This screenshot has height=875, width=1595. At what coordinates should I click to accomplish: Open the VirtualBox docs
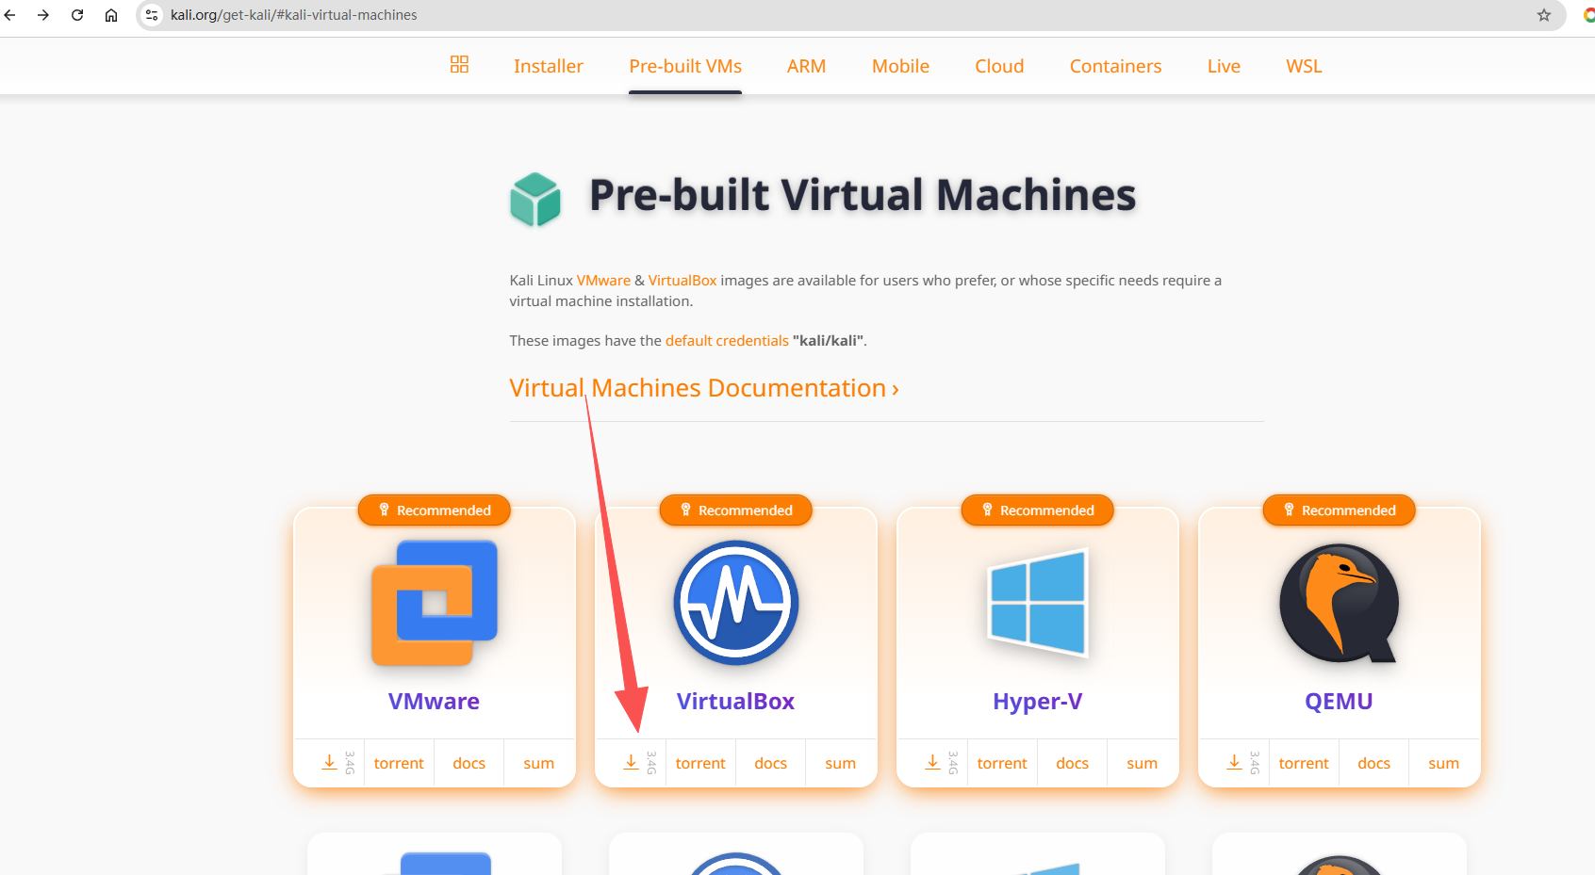(x=770, y=763)
